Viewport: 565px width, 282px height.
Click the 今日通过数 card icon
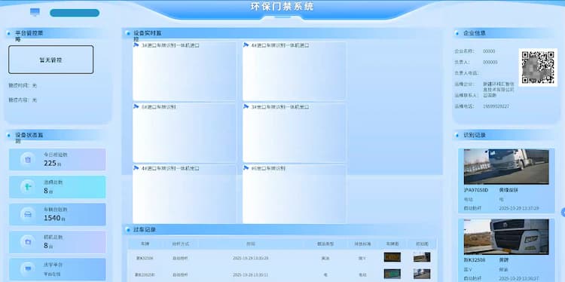[x=27, y=159]
